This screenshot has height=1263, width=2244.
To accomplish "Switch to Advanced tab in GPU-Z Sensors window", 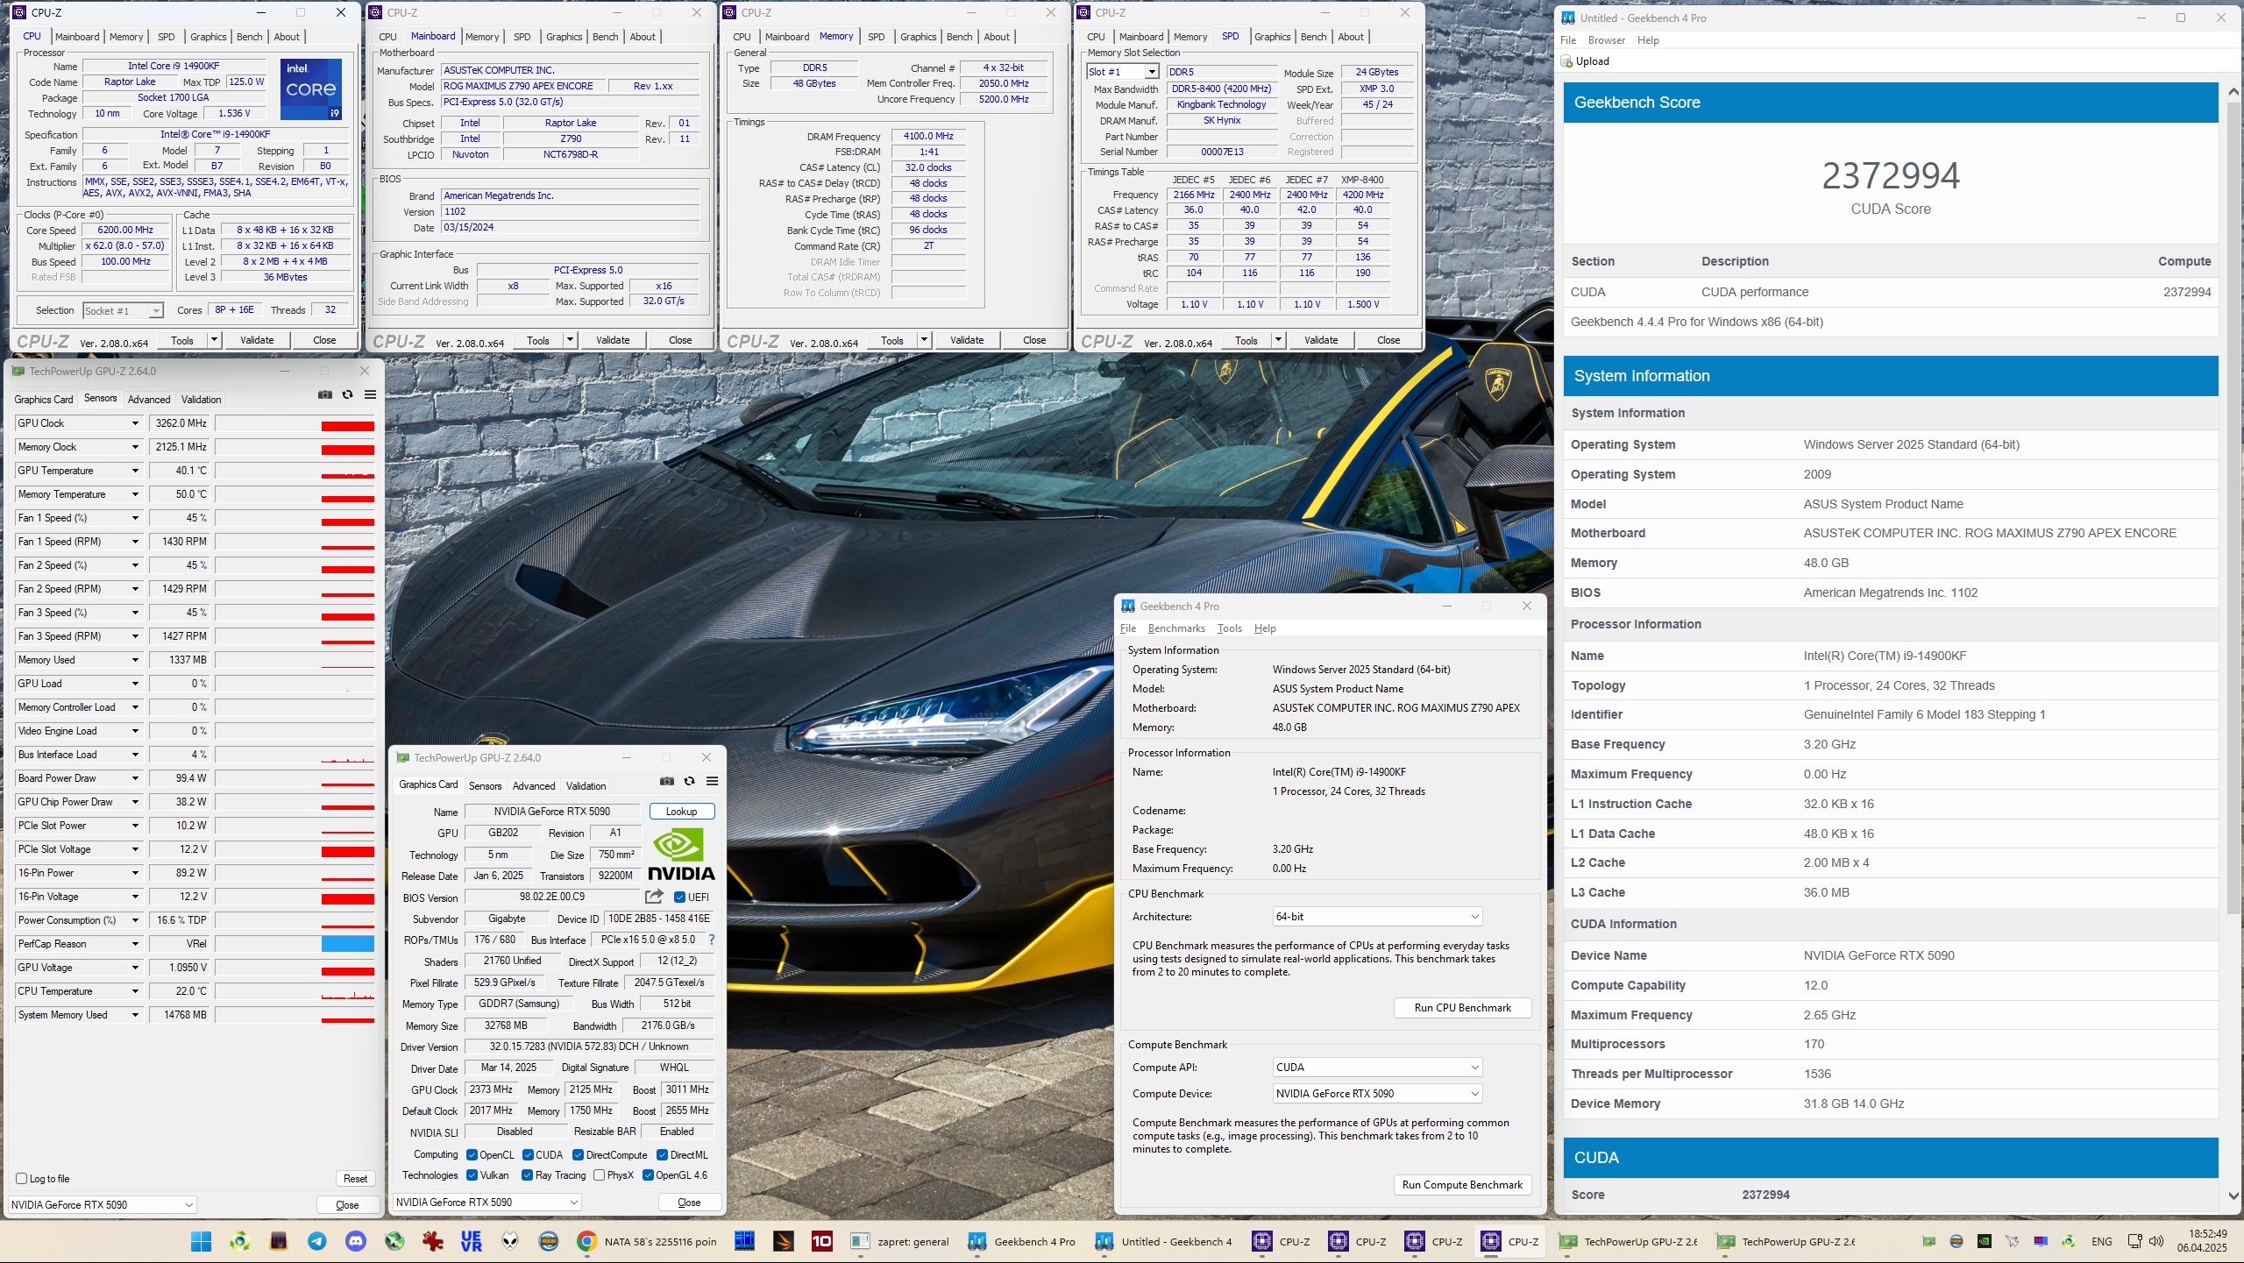I will pos(149,400).
